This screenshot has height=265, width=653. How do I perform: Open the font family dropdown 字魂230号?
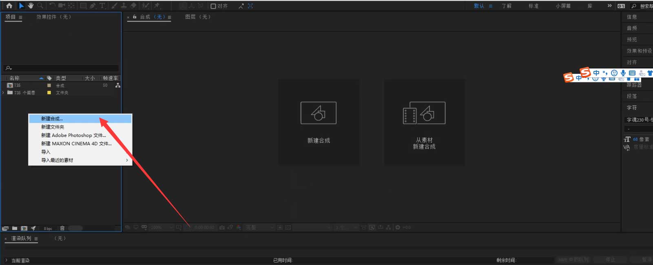tap(638, 120)
